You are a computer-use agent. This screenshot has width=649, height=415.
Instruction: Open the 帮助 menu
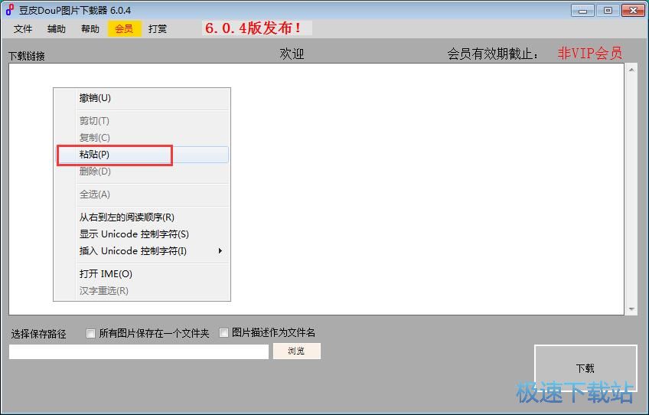[90, 29]
